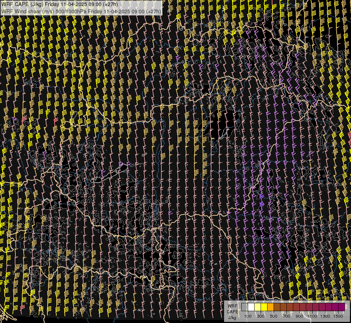Click the 'J/kg' unit label in legend

[x=232, y=318]
